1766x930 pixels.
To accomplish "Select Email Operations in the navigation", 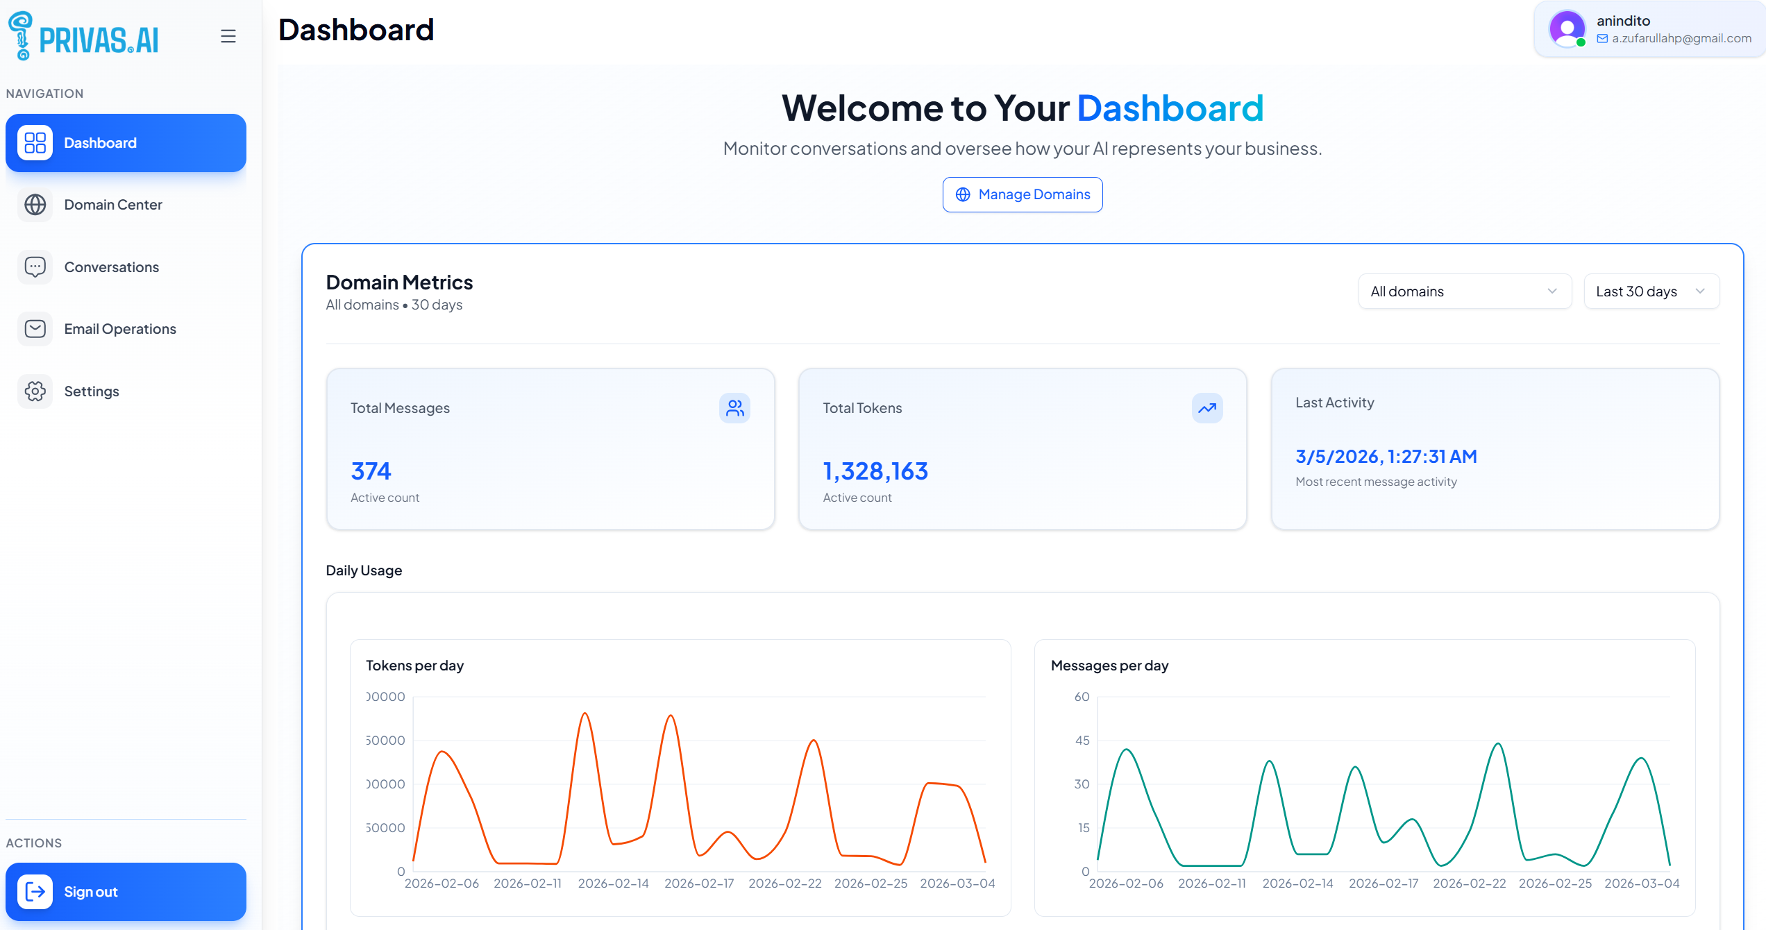I will [x=119, y=328].
